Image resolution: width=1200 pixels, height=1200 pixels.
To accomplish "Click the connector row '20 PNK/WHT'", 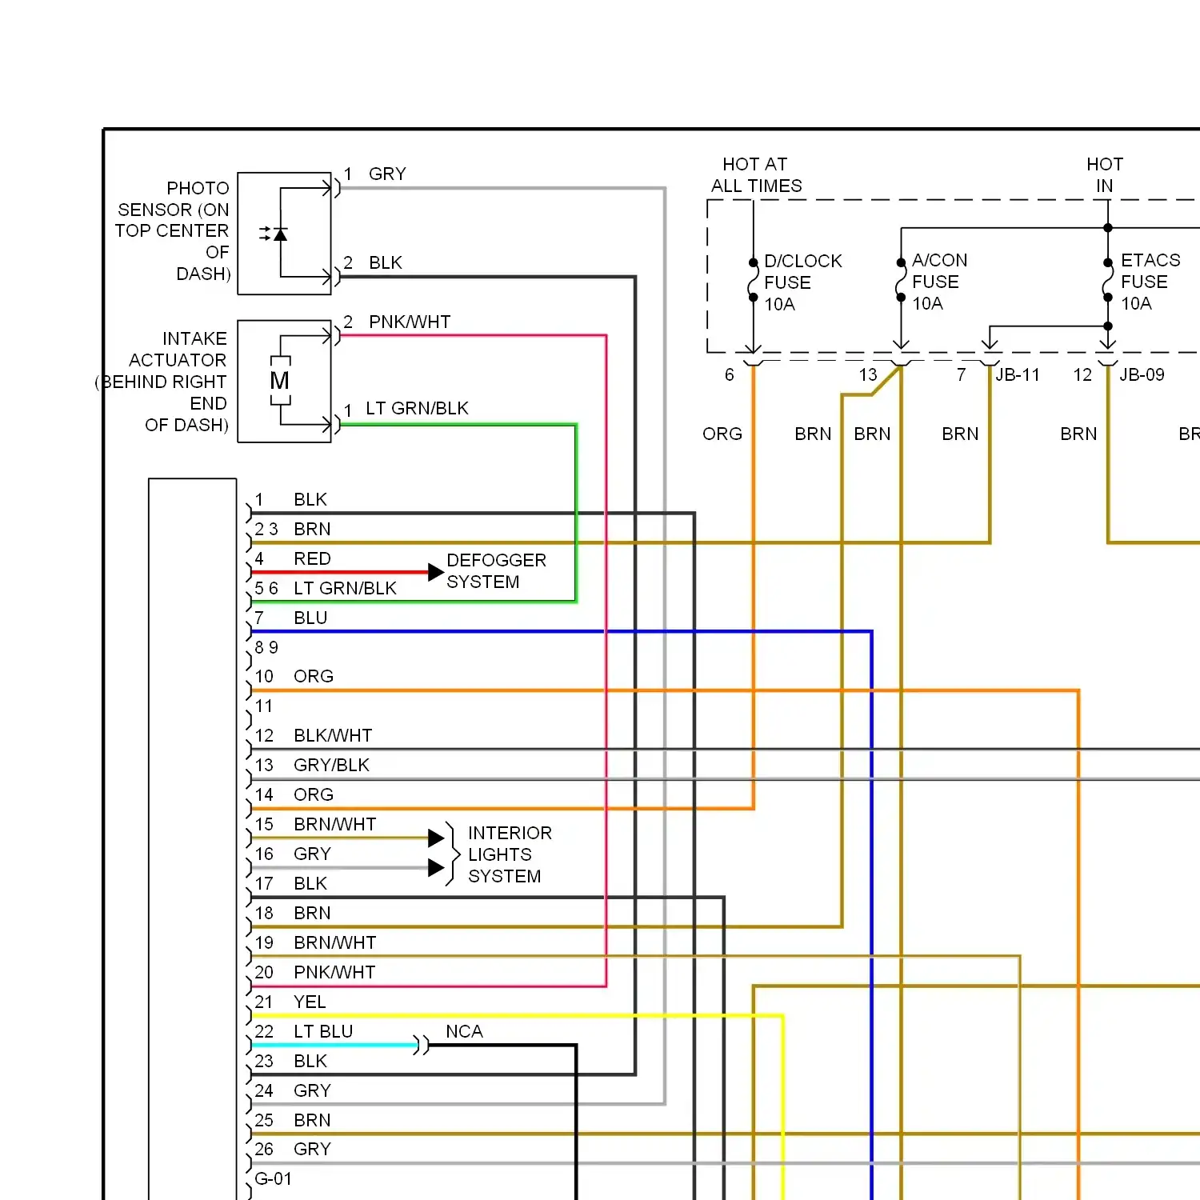I will (x=315, y=972).
